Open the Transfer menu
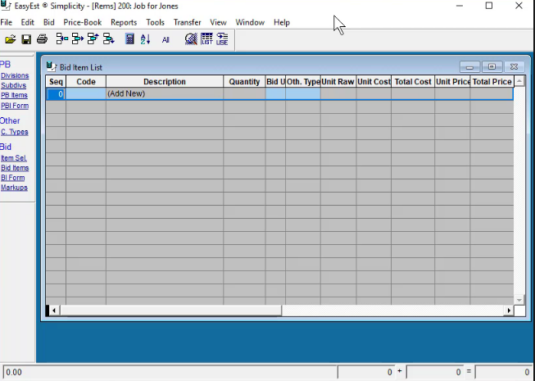This screenshot has width=535, height=381. (187, 22)
